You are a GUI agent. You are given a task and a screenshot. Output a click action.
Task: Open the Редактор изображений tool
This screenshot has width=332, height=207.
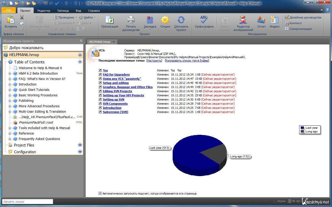point(243,20)
